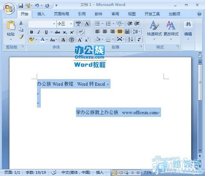This screenshot has height=176, width=205.
Task: Copy the selection to the clipboard
Action: click(x=21, y=30)
